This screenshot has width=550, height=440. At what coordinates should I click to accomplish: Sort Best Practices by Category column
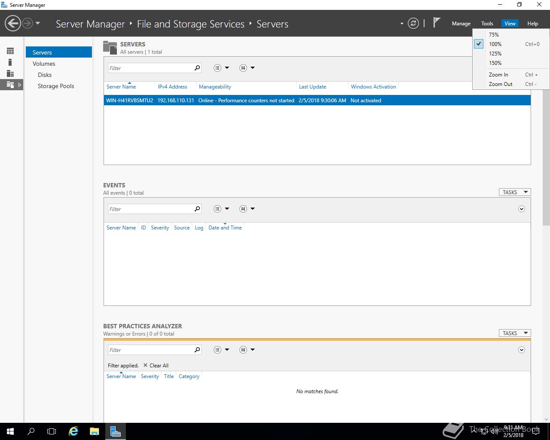(189, 376)
